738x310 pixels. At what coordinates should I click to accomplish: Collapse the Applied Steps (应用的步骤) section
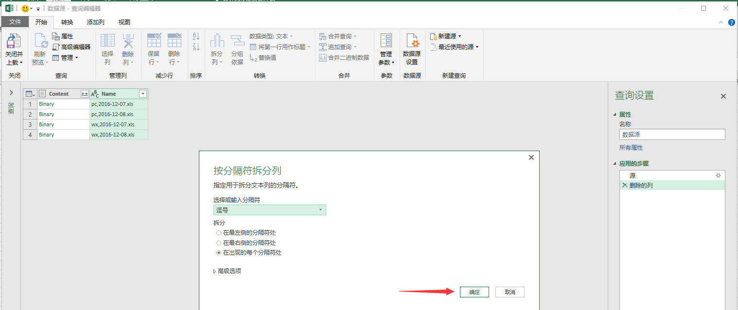[615, 164]
